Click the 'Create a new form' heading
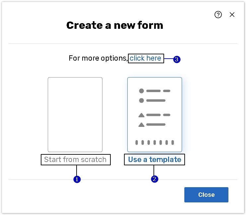 [115, 26]
